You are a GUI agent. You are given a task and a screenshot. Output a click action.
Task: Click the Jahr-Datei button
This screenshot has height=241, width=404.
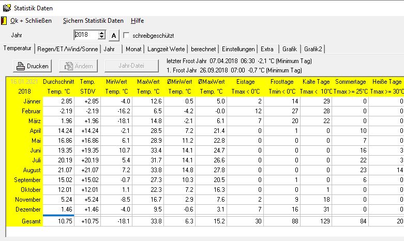pyautogui.click(x=131, y=66)
